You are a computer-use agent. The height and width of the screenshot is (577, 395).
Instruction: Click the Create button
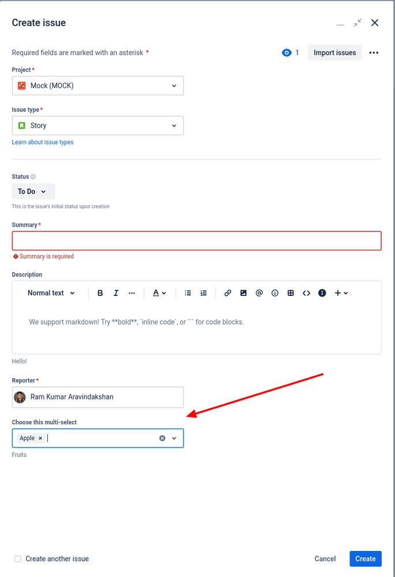(x=366, y=558)
